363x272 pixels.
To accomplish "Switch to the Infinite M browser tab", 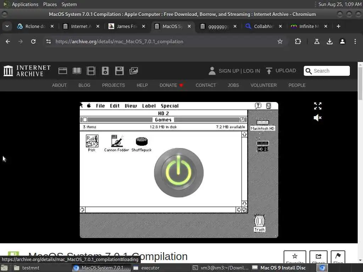I will tap(309, 26).
